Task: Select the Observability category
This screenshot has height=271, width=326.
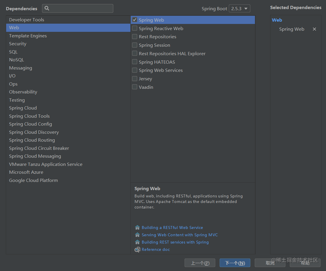Action: point(68,92)
